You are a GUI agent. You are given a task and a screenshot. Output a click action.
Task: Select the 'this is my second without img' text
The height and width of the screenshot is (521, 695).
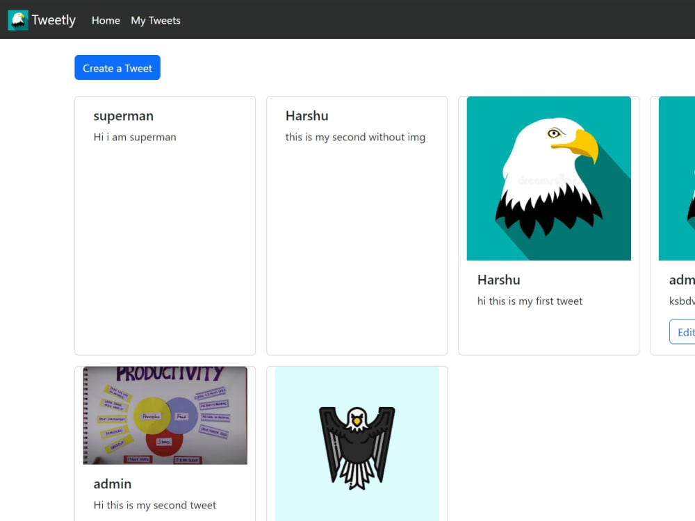pos(355,138)
